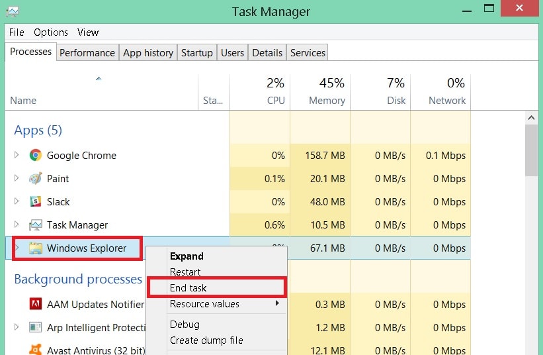Click the Paint app icon
This screenshot has width=543, height=355.
click(x=36, y=179)
